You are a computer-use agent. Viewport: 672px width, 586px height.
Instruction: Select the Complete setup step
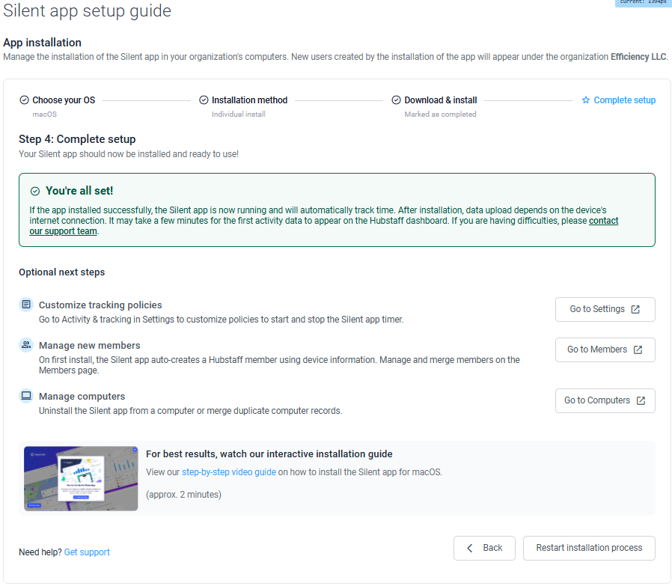(618, 100)
